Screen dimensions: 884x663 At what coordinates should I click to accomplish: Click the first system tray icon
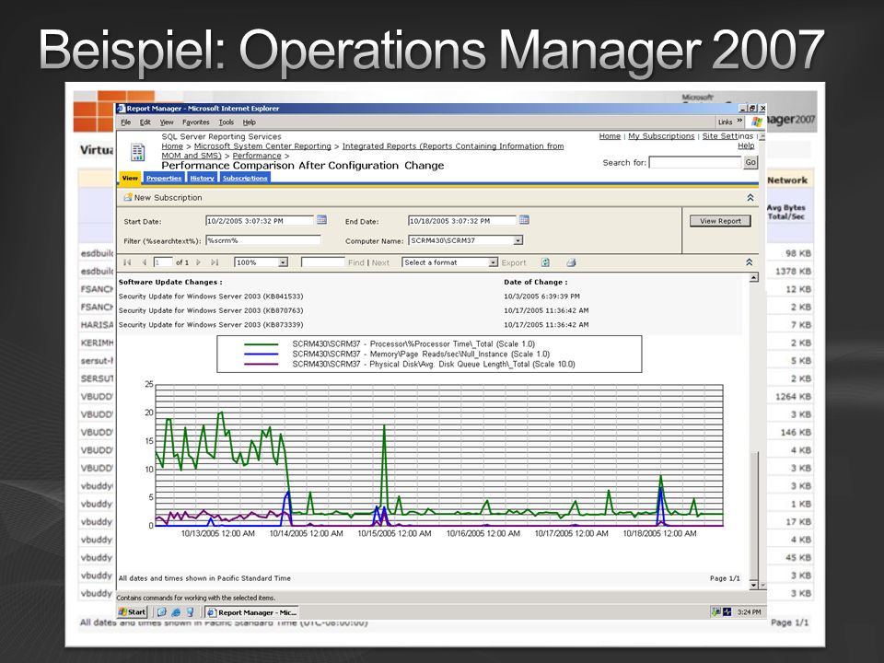pyautogui.click(x=716, y=611)
